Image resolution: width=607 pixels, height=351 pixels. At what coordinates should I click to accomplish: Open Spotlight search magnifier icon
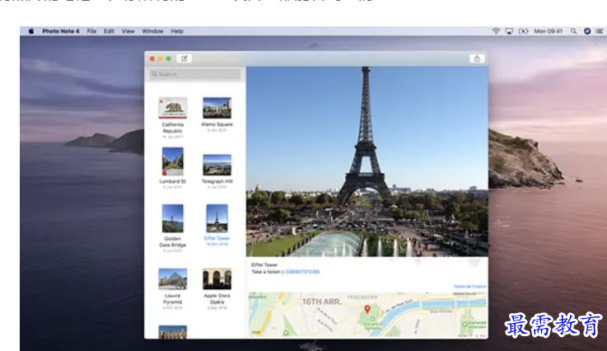coord(574,31)
